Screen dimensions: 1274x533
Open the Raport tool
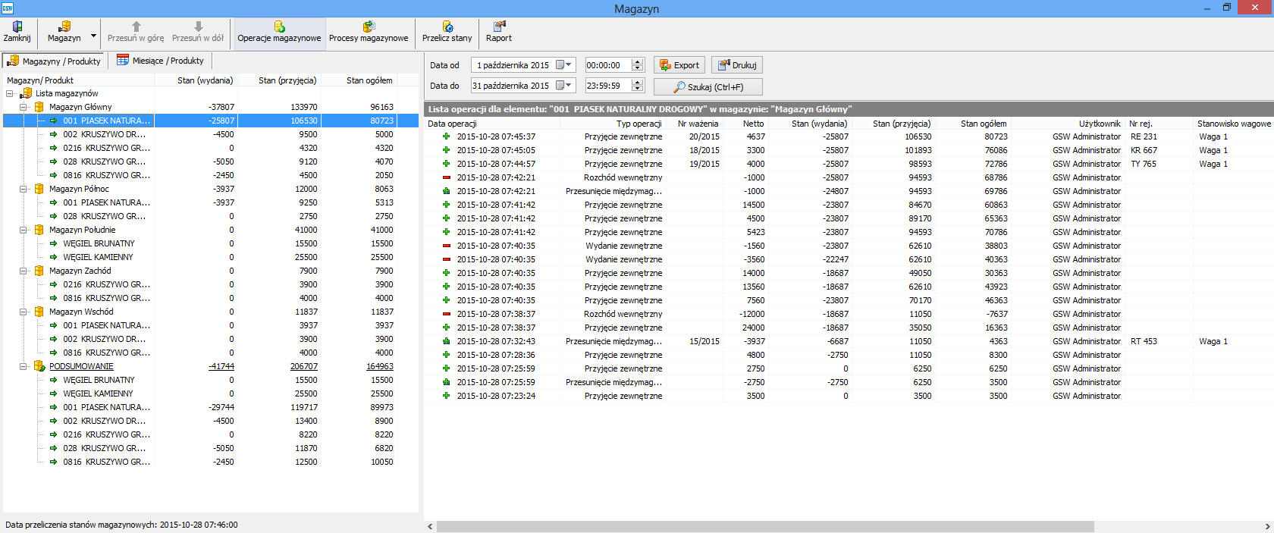click(498, 32)
